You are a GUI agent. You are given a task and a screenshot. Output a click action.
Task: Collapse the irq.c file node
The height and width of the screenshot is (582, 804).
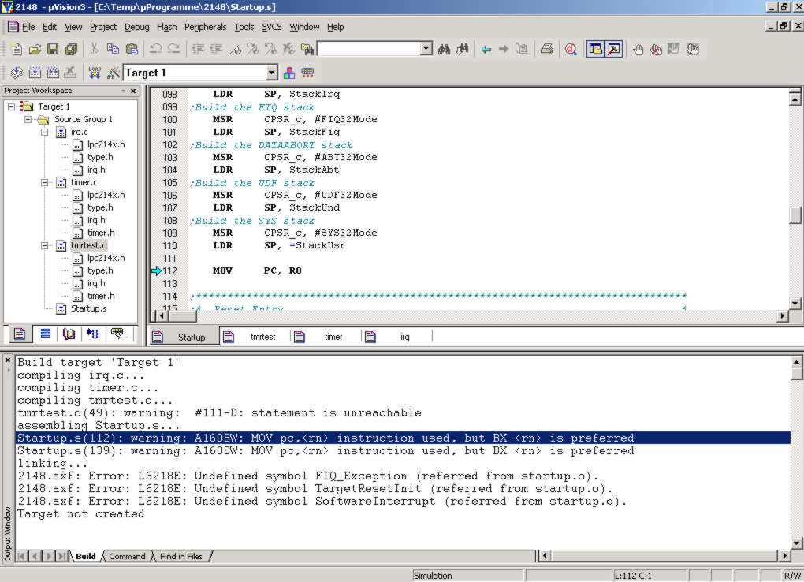click(x=45, y=132)
